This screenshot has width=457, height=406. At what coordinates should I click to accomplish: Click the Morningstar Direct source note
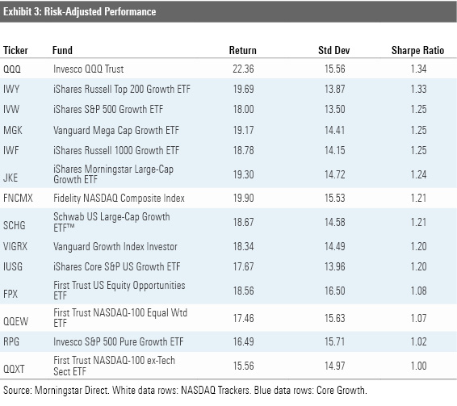[185, 391]
